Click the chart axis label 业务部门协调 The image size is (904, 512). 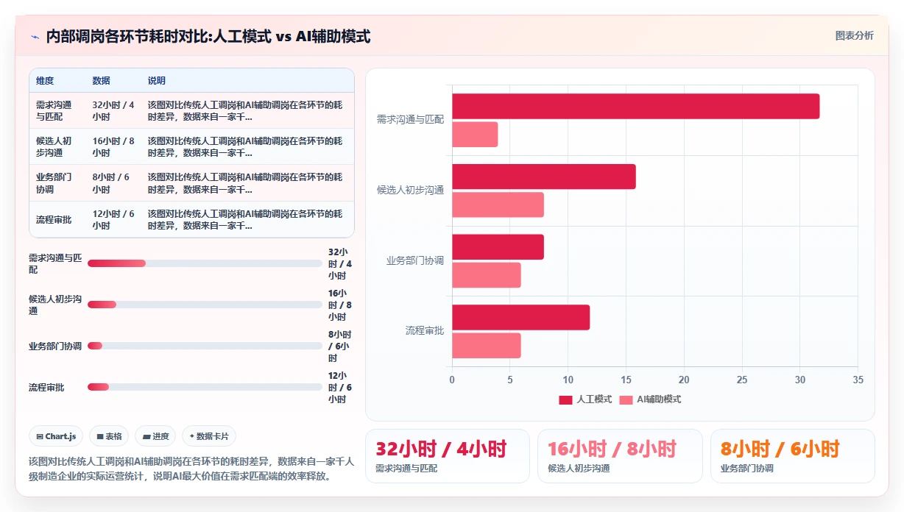(x=415, y=260)
